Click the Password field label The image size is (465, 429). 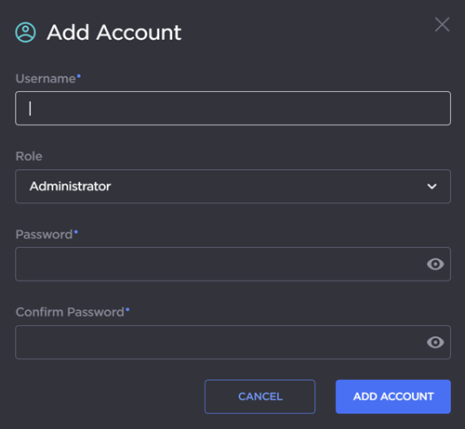point(44,234)
